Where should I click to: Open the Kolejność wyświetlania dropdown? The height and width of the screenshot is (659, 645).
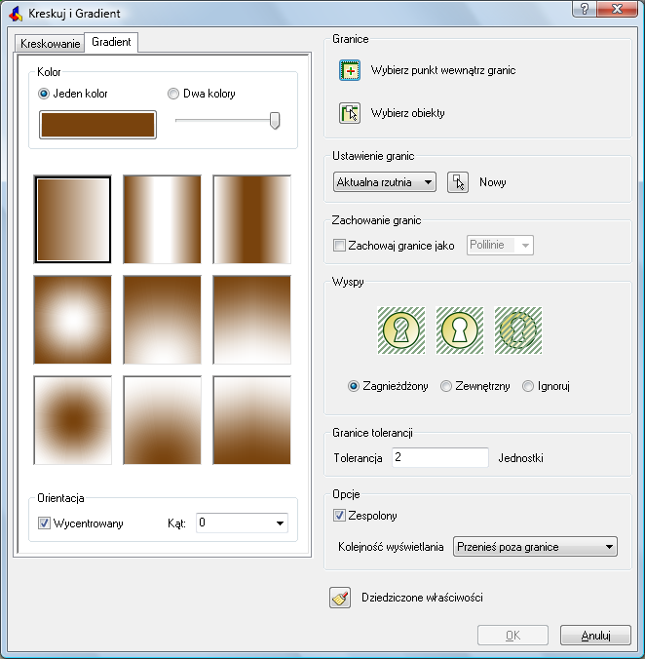[535, 547]
